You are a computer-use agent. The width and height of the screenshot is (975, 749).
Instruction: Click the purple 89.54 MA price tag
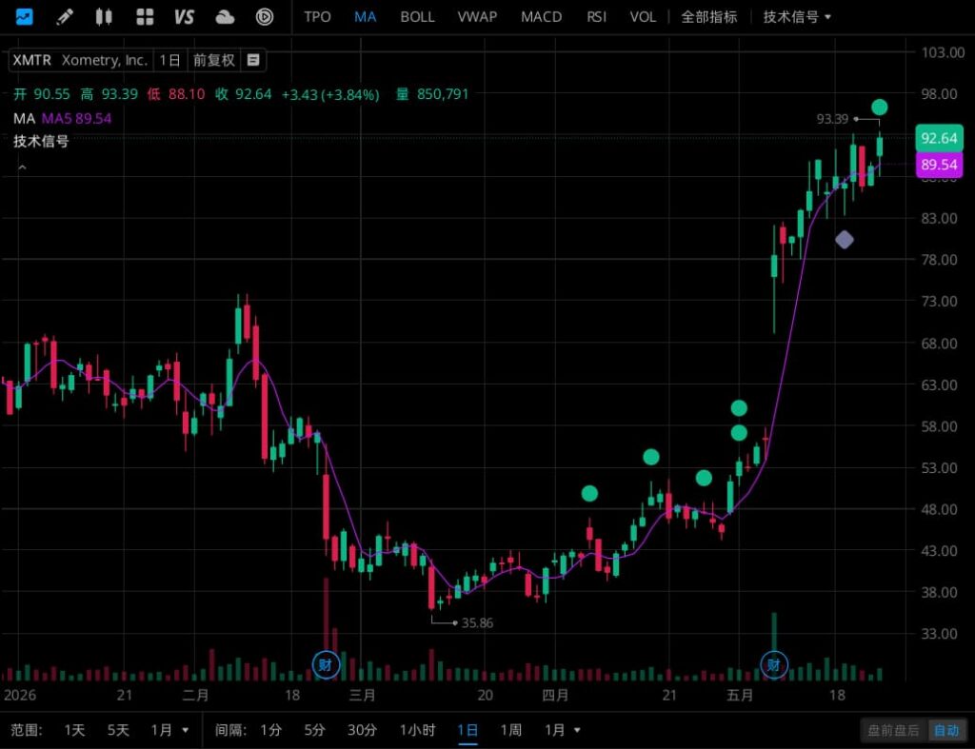(x=939, y=165)
